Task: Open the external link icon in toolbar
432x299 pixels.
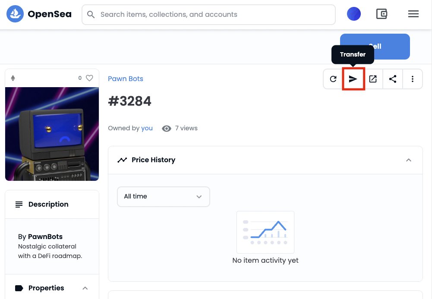Action: 373,79
